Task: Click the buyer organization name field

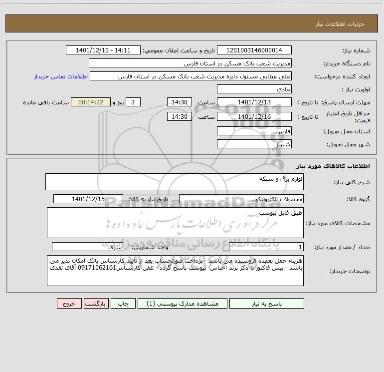Action: pyautogui.click(x=190, y=63)
